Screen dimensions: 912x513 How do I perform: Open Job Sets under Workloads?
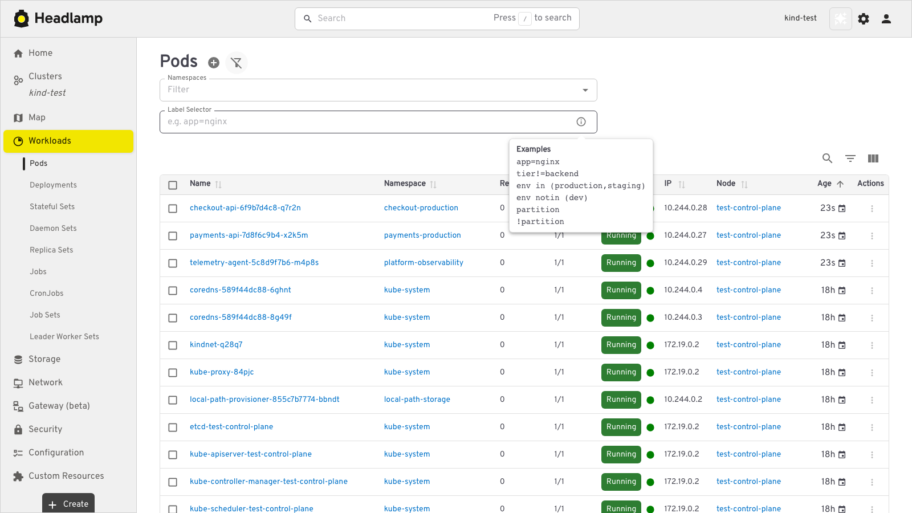(45, 315)
